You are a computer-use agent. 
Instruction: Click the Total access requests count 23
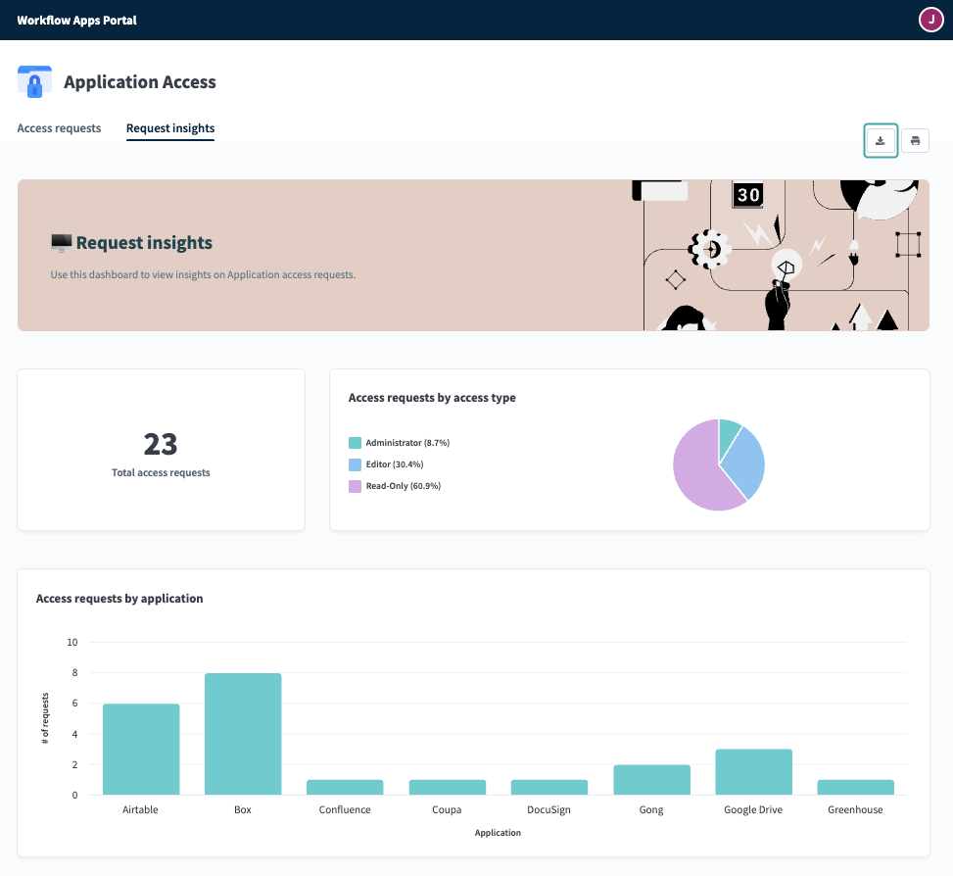(160, 445)
